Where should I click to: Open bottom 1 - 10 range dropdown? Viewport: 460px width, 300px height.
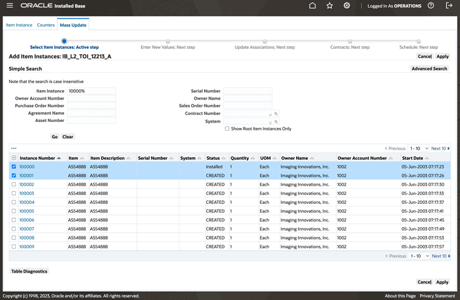(x=419, y=256)
